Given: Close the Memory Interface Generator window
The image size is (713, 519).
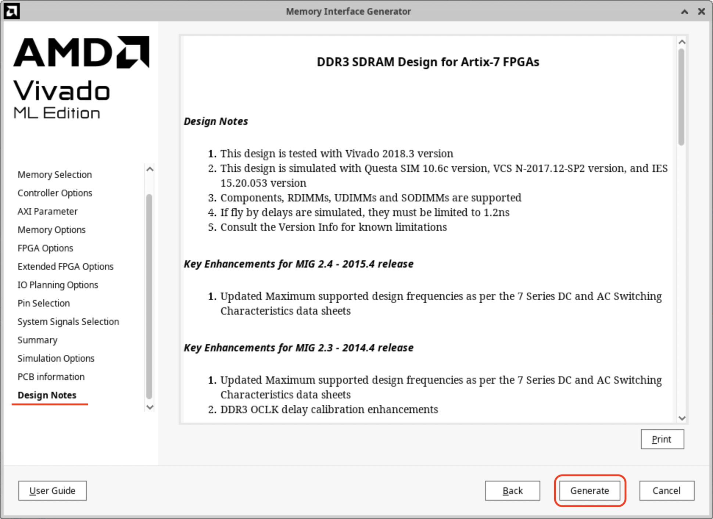Looking at the screenshot, I should point(701,11).
